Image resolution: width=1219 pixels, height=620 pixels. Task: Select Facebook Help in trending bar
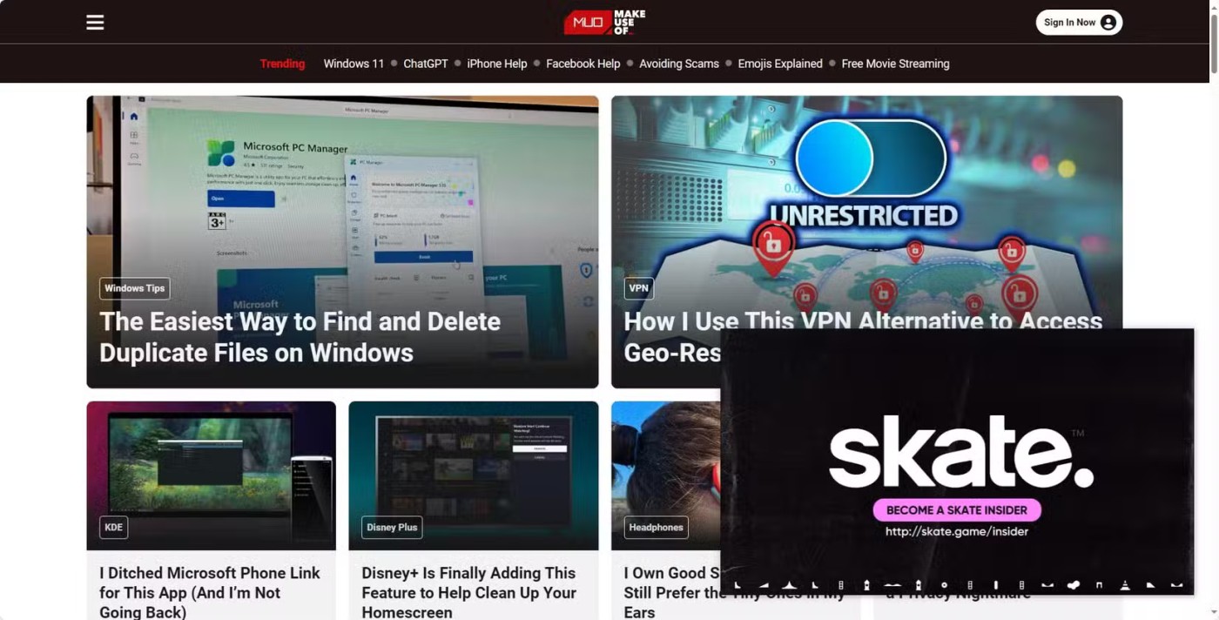click(583, 64)
